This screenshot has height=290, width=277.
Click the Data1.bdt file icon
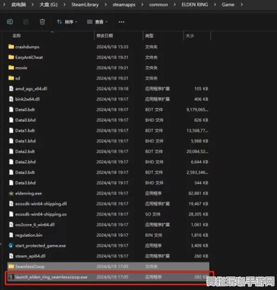point(11,130)
